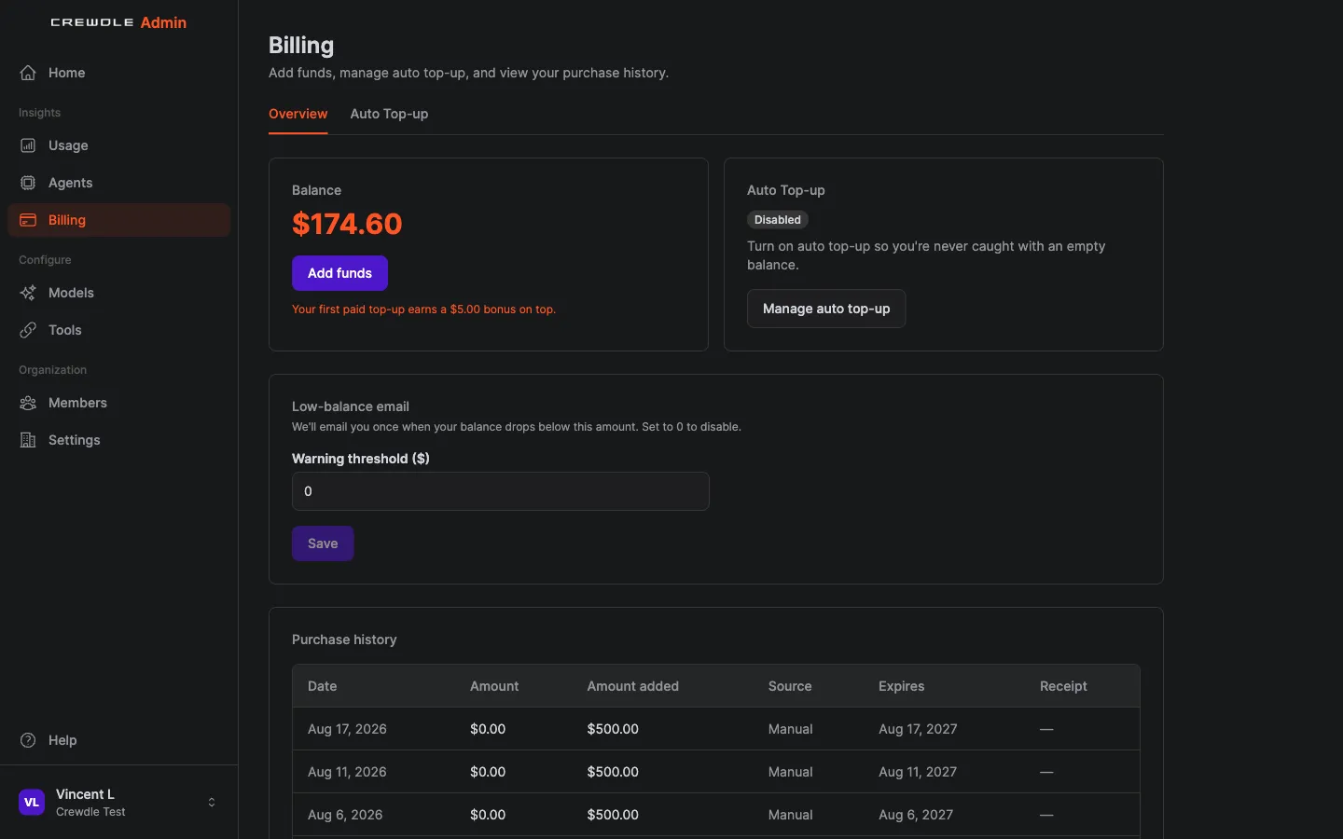Click the Settings building icon
The height and width of the screenshot is (839, 1343).
pyautogui.click(x=28, y=440)
